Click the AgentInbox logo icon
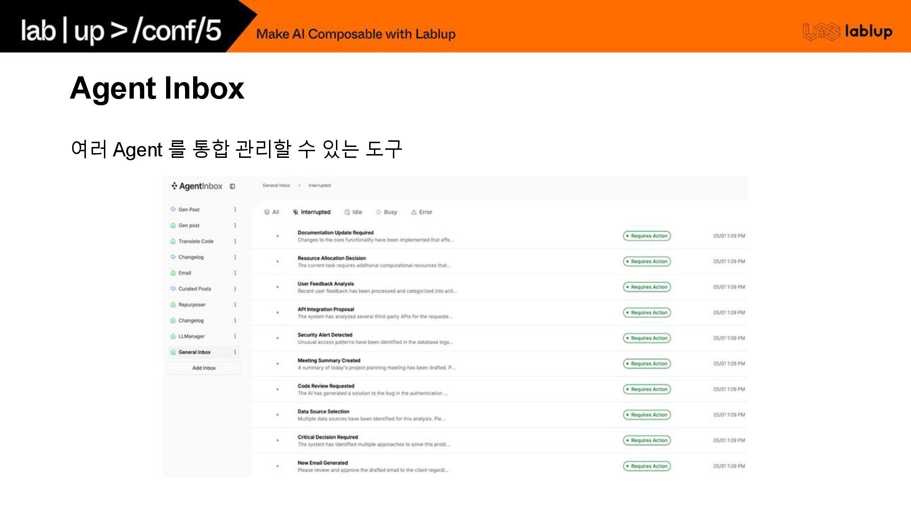Screen dimensions: 911x512 174,186
